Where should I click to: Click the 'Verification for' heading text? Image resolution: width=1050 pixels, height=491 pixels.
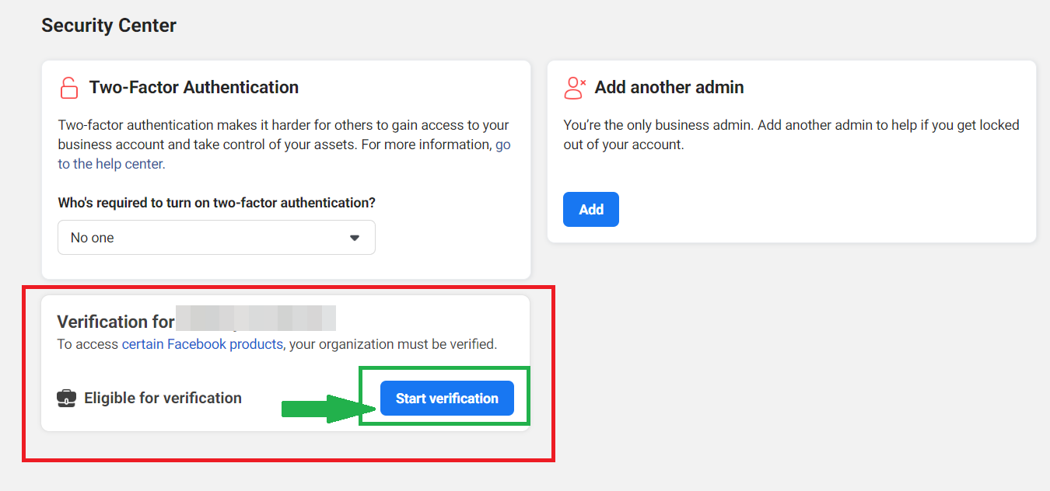click(115, 322)
